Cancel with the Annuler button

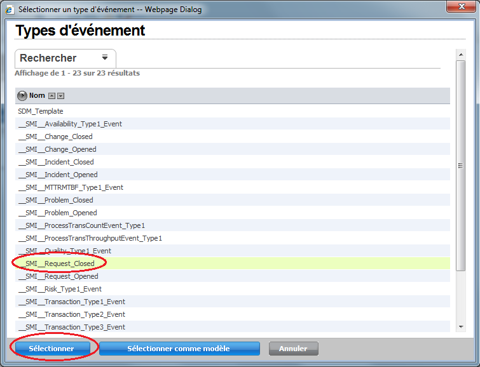tap(294, 349)
